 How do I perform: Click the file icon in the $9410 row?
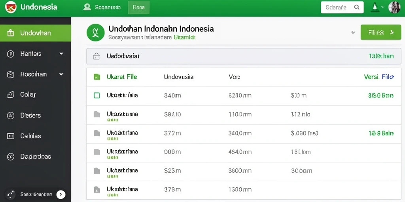click(x=97, y=114)
